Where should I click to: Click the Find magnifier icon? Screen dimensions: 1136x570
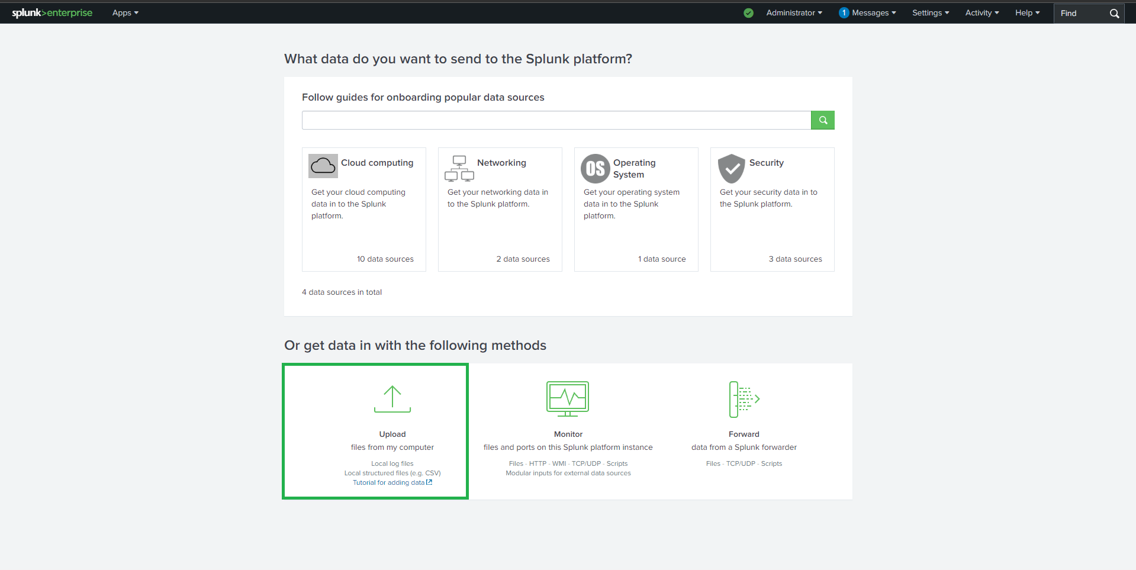pos(1114,13)
